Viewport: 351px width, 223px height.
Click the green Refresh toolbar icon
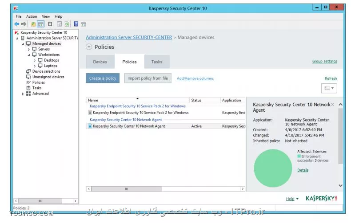67,24
